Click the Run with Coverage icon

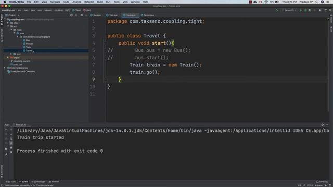pyautogui.click(x=310, y=10)
